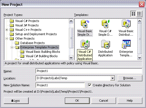Click project types scrollbar down arrow
The height and width of the screenshot is (108, 146).
[x=71, y=58]
